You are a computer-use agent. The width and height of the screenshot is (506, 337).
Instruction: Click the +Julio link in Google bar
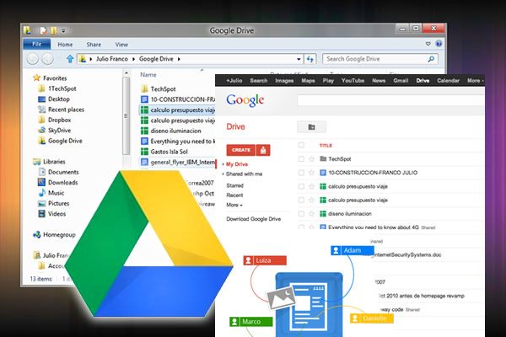[x=234, y=81]
